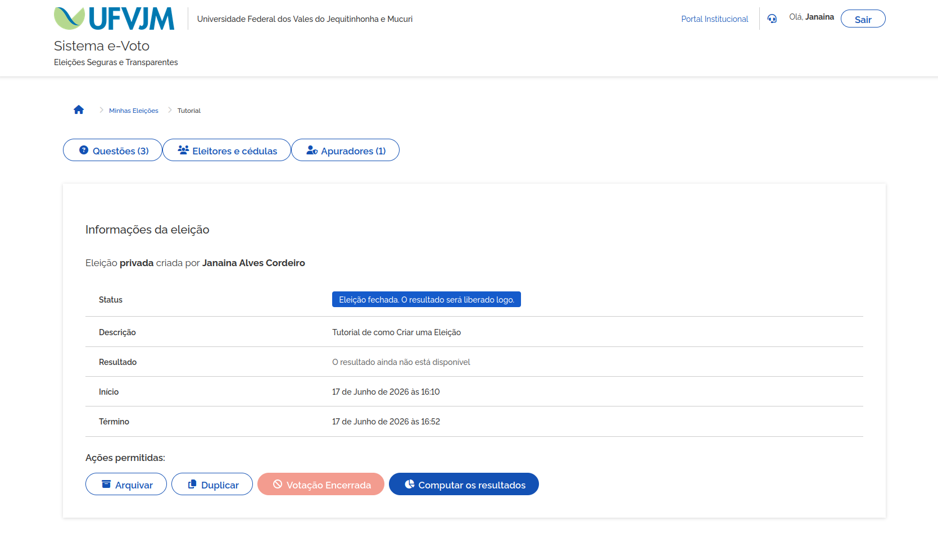Click creator name 'Janaina Alves Cordeiro'
Screen dimensions: 938x539
pos(253,263)
